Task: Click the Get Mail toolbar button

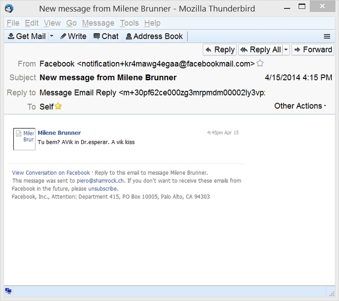Action: point(27,36)
